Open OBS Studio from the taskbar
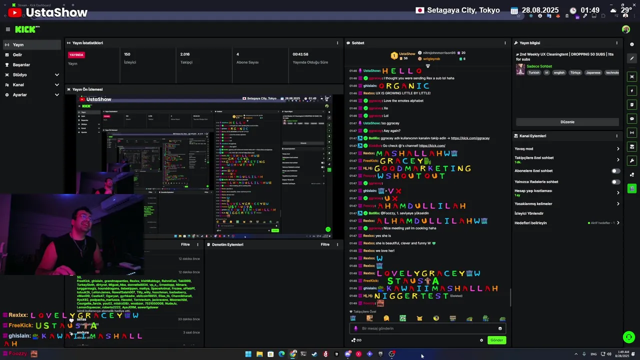This screenshot has height=360, width=640. (x=391, y=354)
